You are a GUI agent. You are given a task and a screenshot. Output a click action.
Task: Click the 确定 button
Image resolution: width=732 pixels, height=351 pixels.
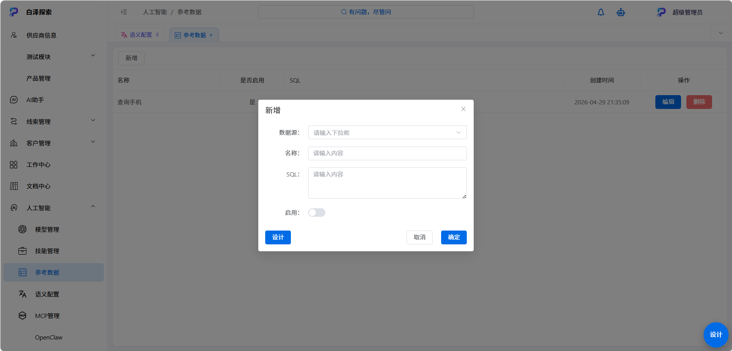454,237
